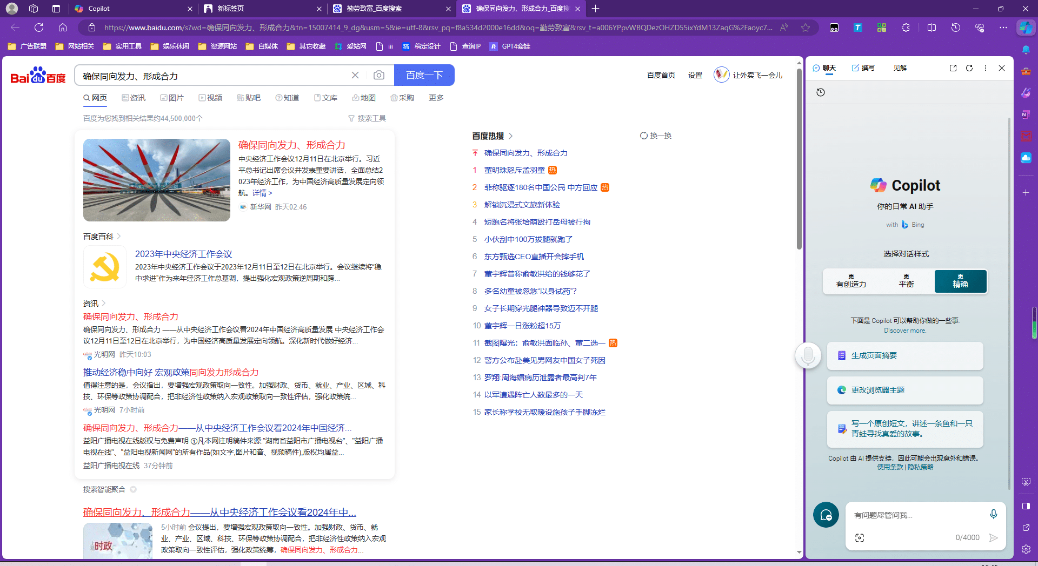
Task: Open 搜索工具 filter options
Action: pyautogui.click(x=367, y=118)
